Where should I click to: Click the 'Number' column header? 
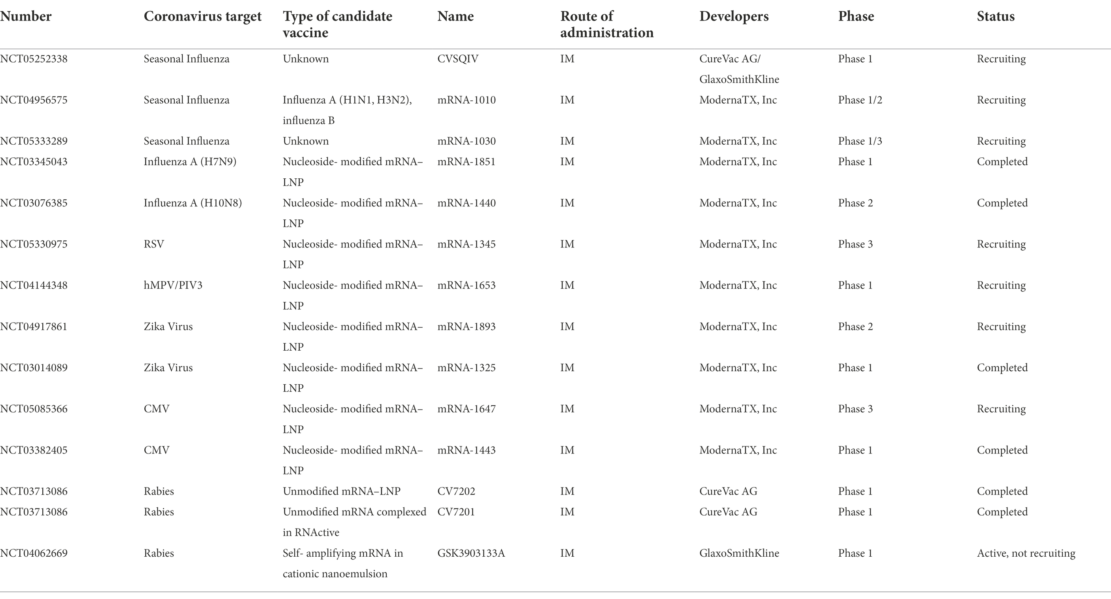[x=25, y=16]
